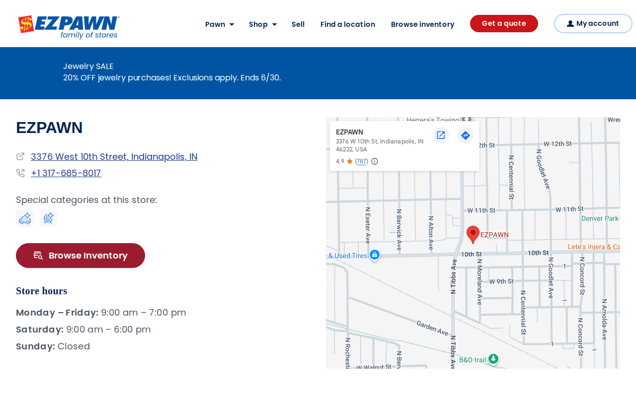
Task: Expand the Pawn dropdown menu
Action: point(220,24)
